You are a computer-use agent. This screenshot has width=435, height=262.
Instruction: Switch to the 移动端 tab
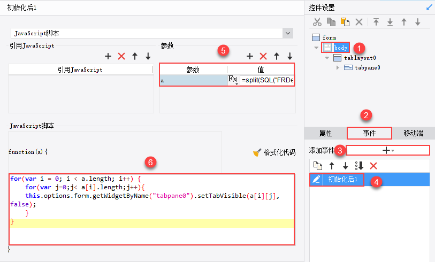pyautogui.click(x=414, y=133)
